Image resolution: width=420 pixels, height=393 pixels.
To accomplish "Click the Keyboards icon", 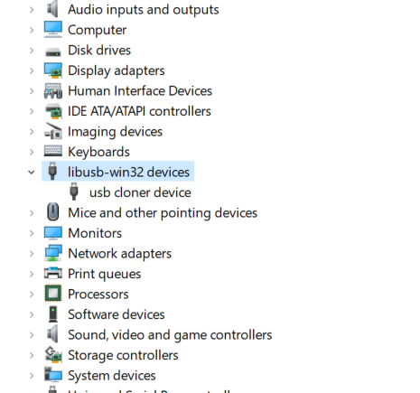I will [x=53, y=151].
